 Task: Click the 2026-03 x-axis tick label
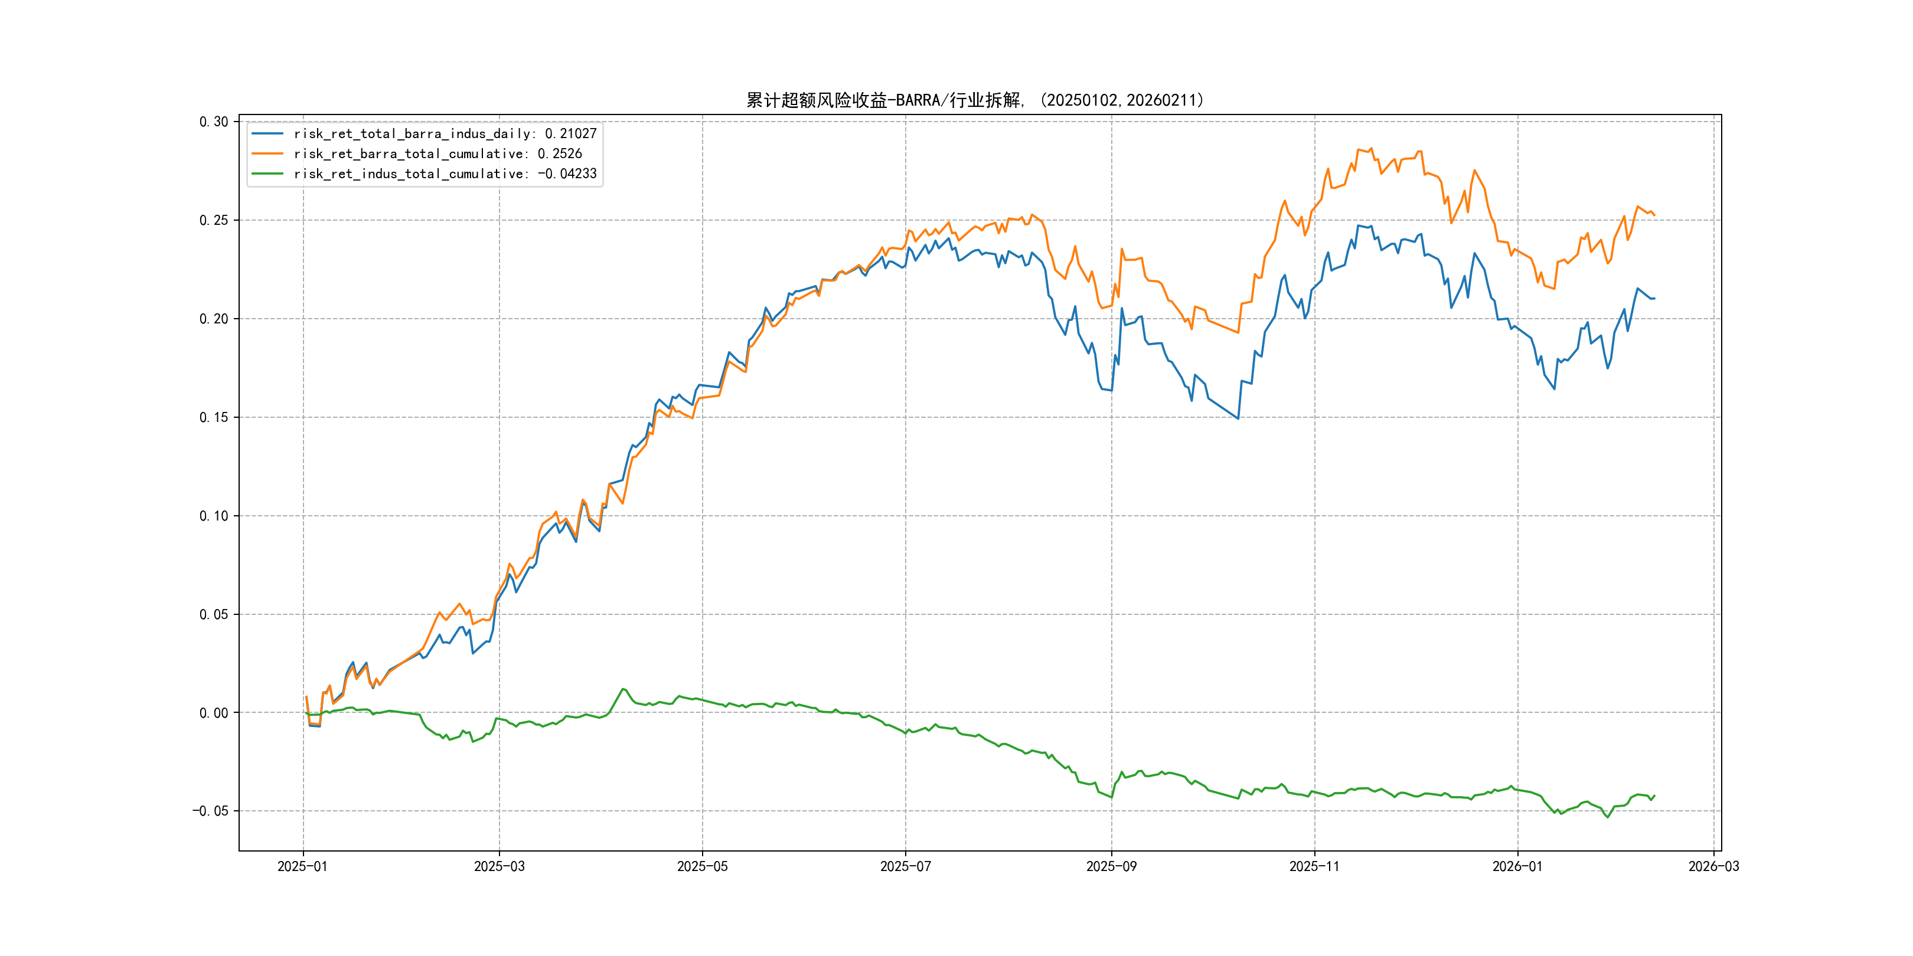point(1713,866)
